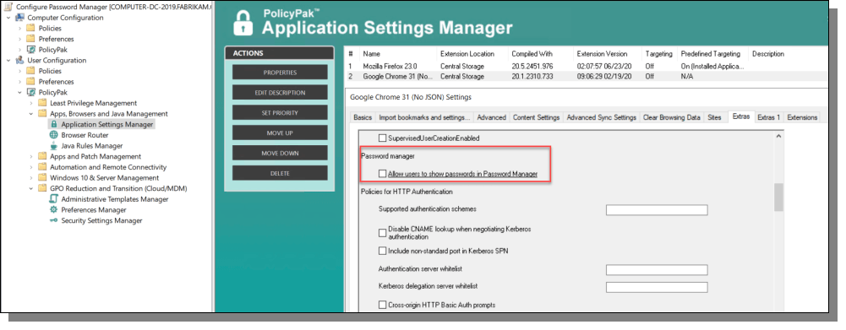Click the Extension Location column header
This screenshot has width=846, height=330.
point(467,54)
